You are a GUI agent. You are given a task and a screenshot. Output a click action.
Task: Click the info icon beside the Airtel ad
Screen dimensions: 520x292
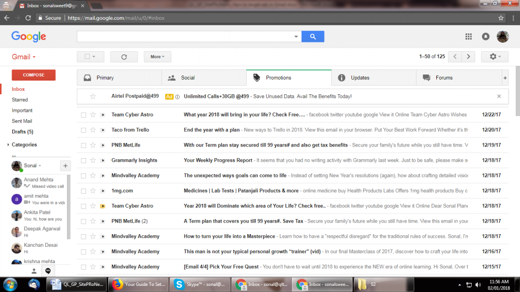point(178,96)
